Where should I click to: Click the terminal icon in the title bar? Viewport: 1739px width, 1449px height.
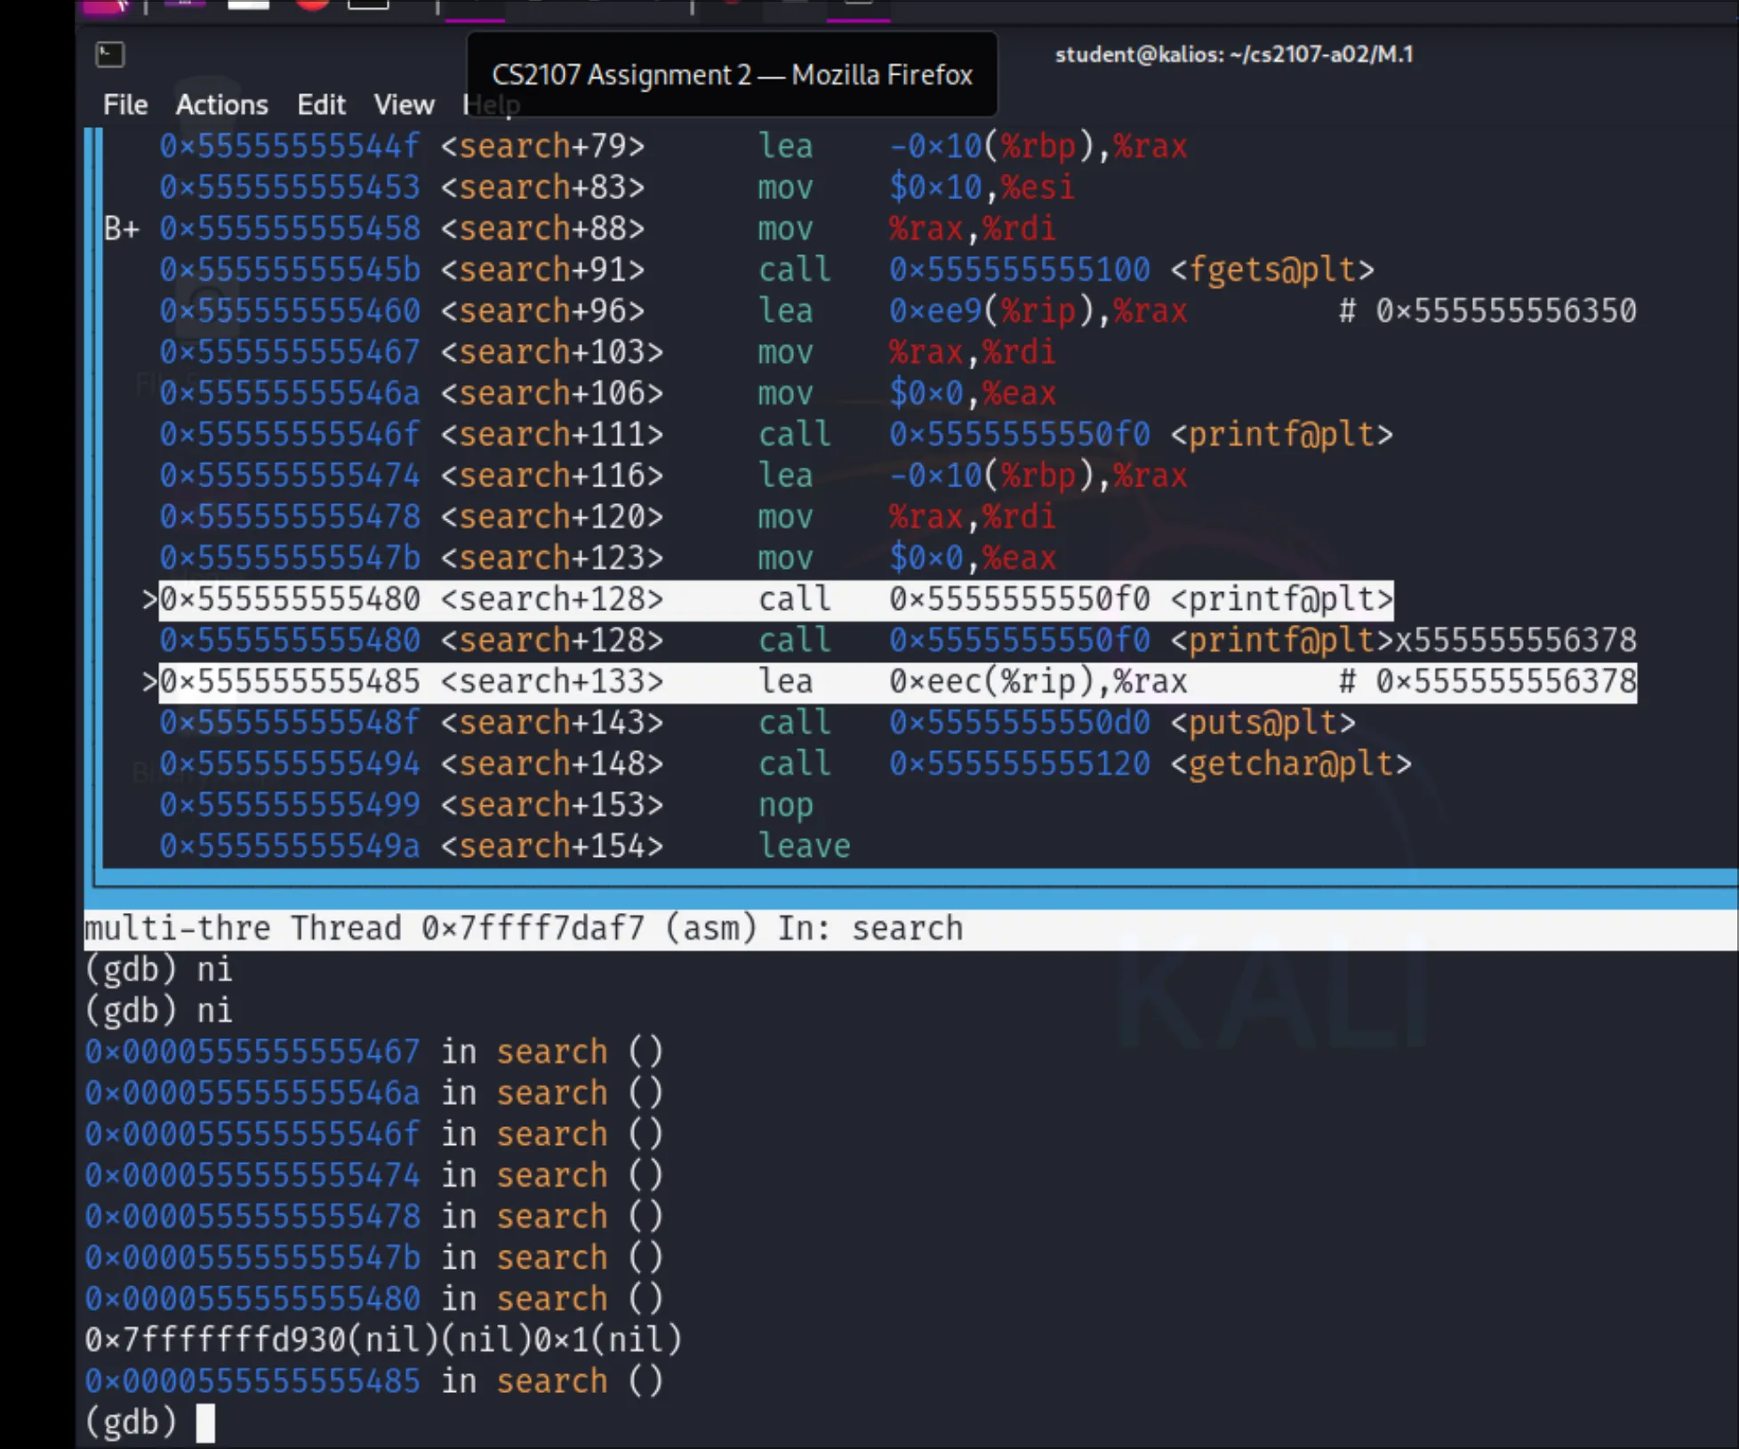110,54
